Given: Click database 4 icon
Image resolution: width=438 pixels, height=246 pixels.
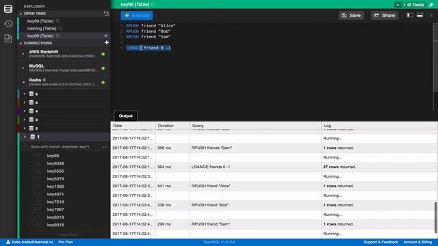Looking at the screenshot, I should point(31,111).
